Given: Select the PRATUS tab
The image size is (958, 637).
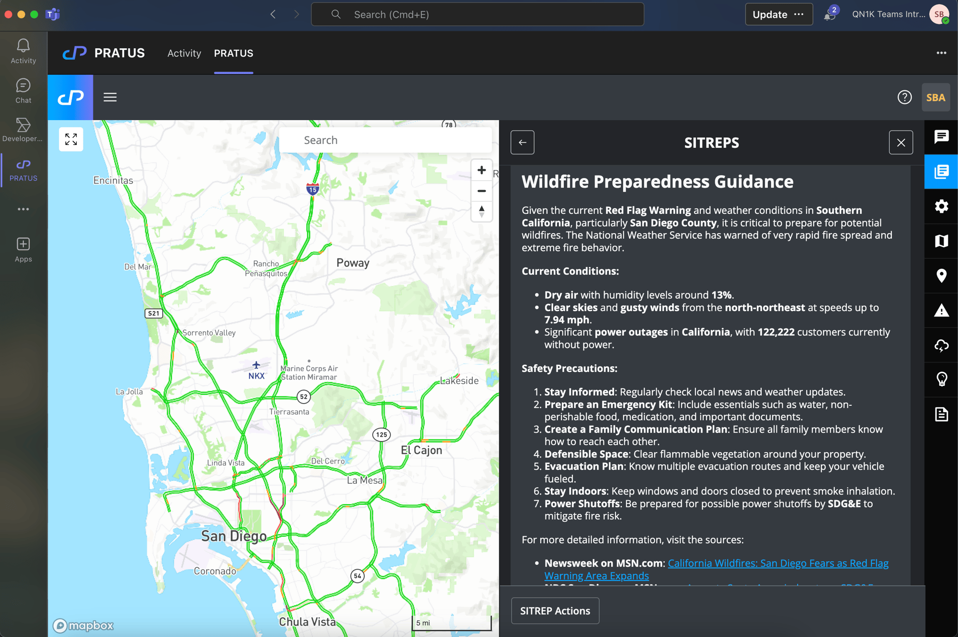Looking at the screenshot, I should point(233,53).
